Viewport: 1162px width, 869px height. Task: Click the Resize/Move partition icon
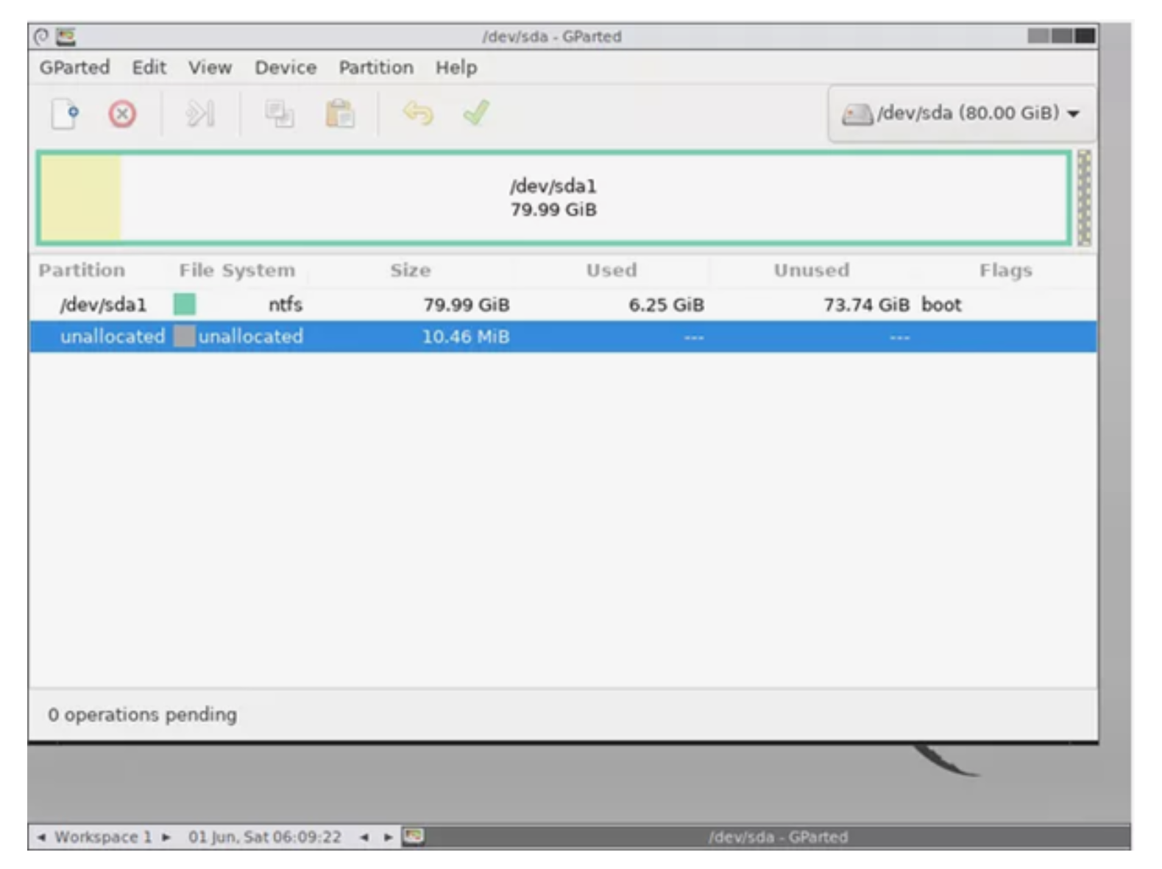tap(199, 114)
